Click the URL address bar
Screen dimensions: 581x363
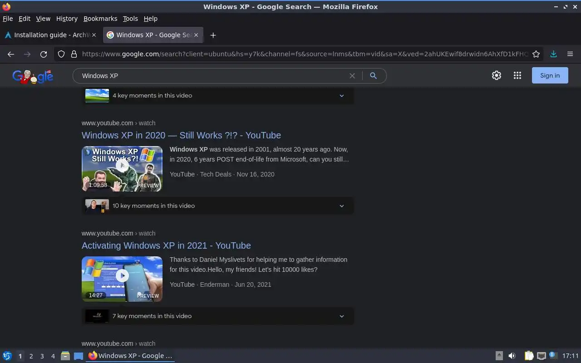point(305,54)
